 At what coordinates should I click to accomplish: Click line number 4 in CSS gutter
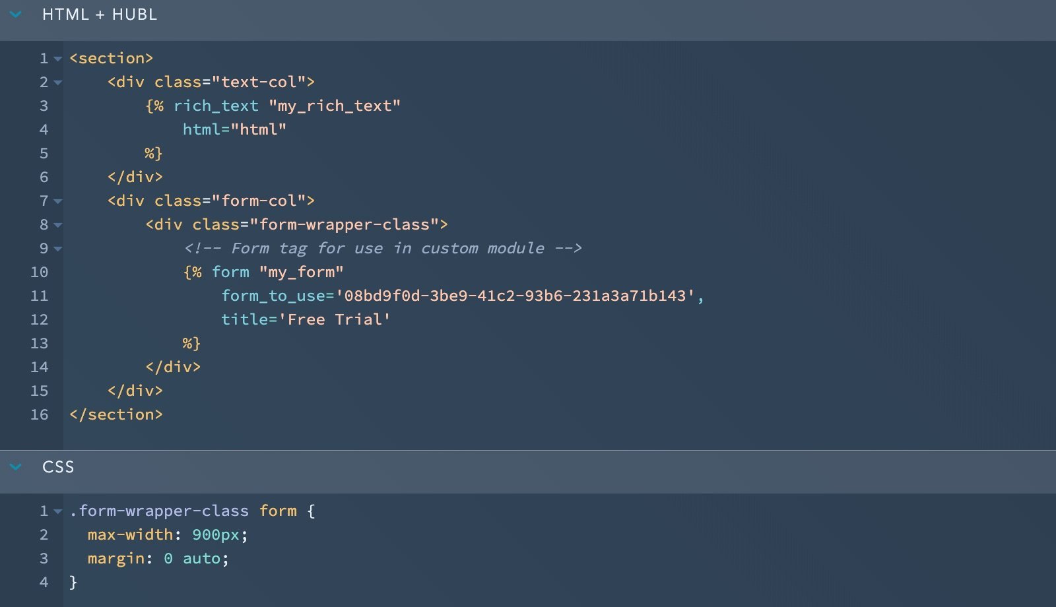44,582
